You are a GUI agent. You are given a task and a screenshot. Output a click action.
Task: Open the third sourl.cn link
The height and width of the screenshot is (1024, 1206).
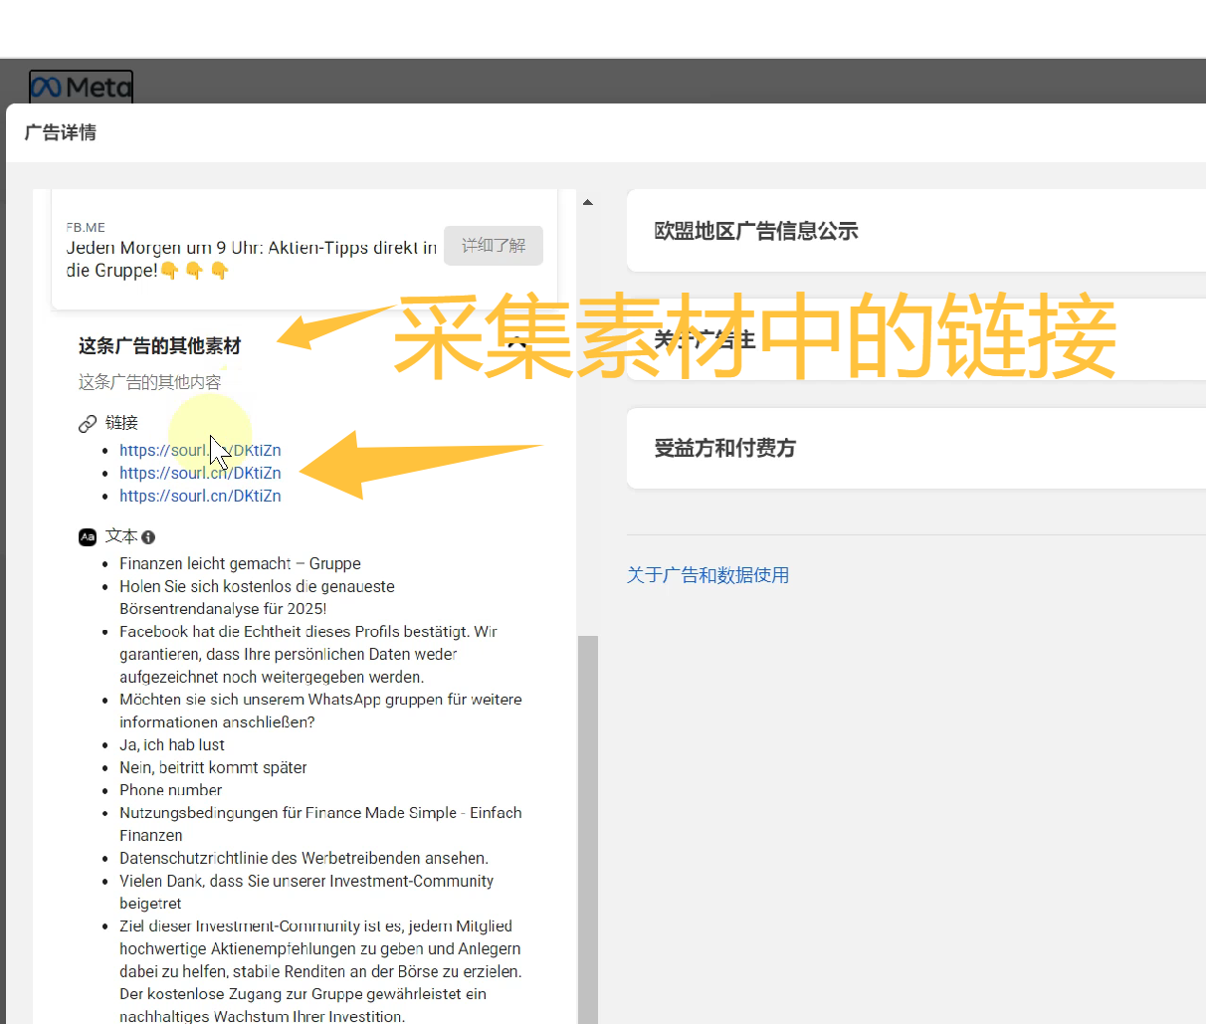(x=200, y=497)
